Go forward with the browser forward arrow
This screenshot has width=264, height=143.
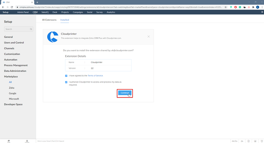pos(7,7)
